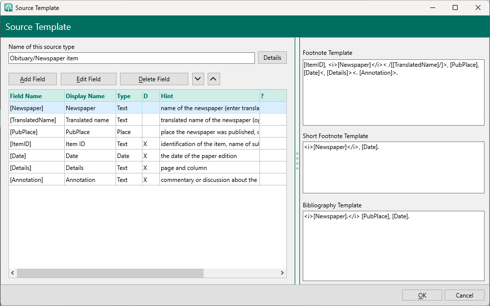The width and height of the screenshot is (490, 306).
Task: Click scrollbar right arrow in field list
Action: click(282, 273)
